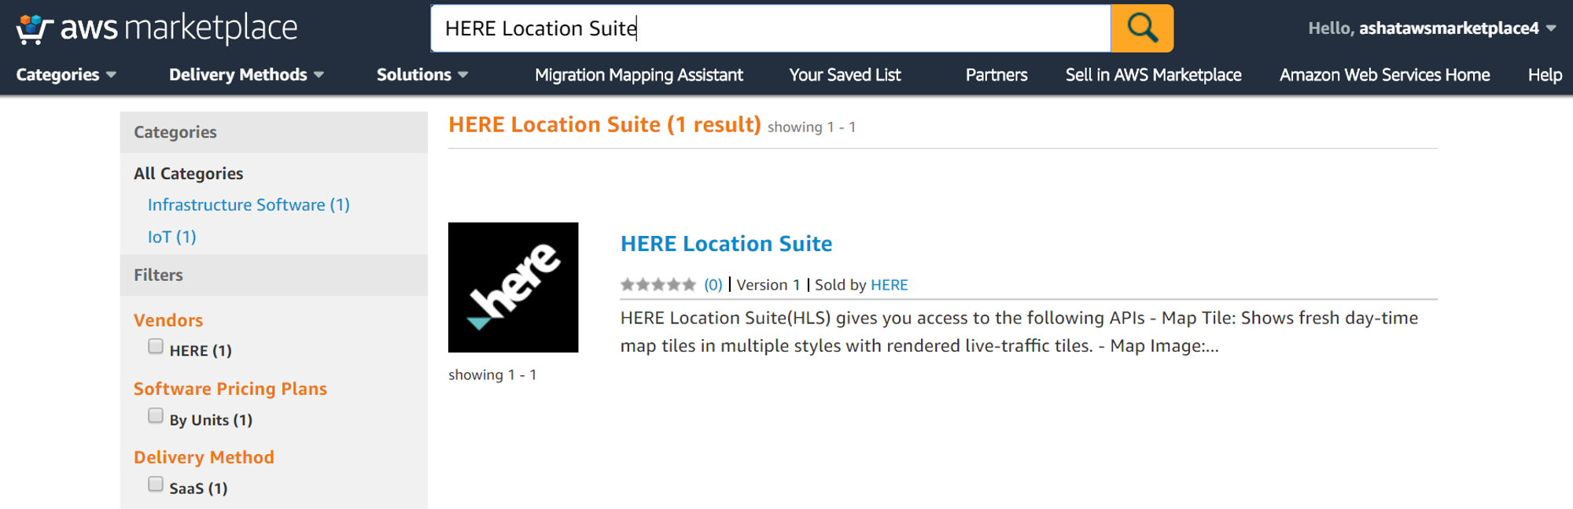
Task: Open the Help menu item
Action: click(x=1545, y=75)
